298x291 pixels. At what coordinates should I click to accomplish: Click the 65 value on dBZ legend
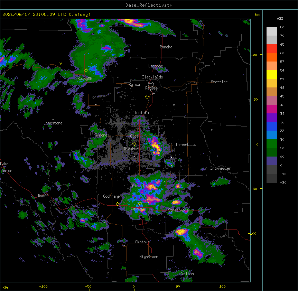pyautogui.click(x=282, y=45)
